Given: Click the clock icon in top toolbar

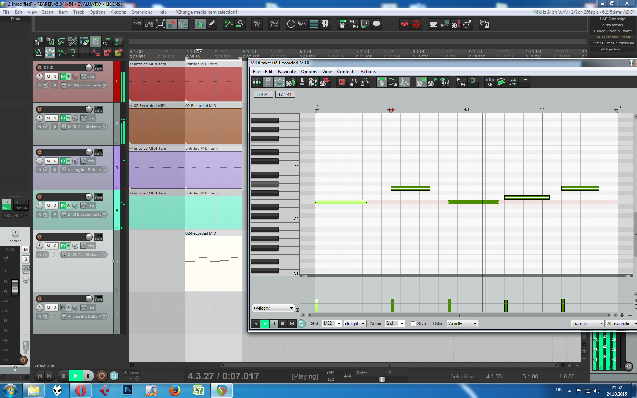Looking at the screenshot, I should (291, 24).
